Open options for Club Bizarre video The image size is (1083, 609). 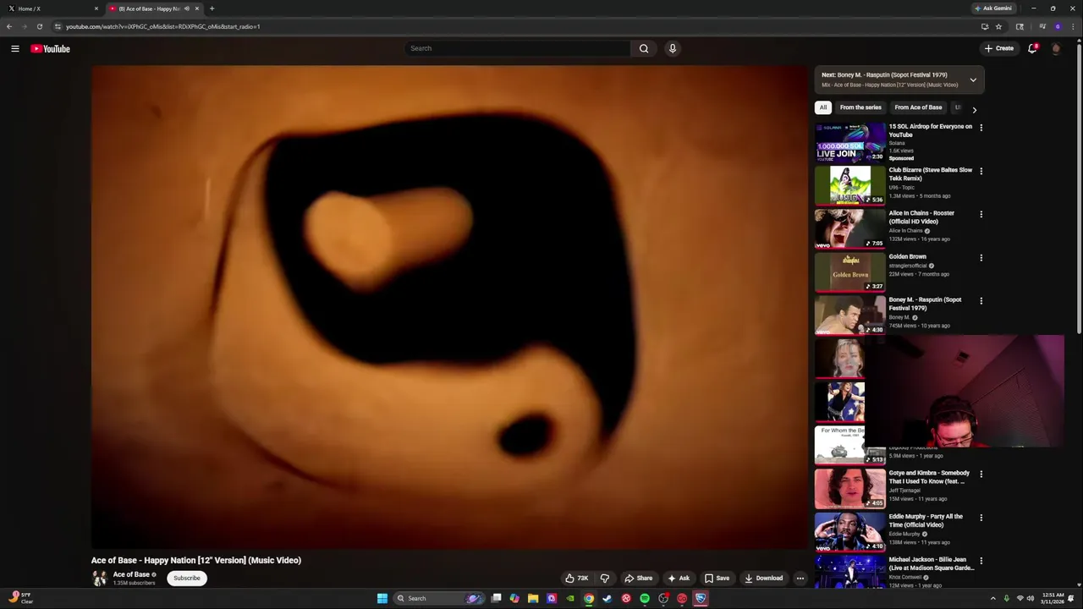point(981,171)
